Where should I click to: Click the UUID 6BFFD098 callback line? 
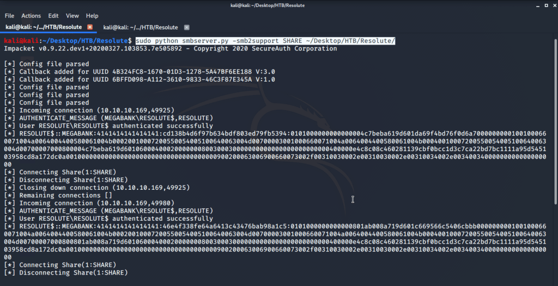(139, 79)
